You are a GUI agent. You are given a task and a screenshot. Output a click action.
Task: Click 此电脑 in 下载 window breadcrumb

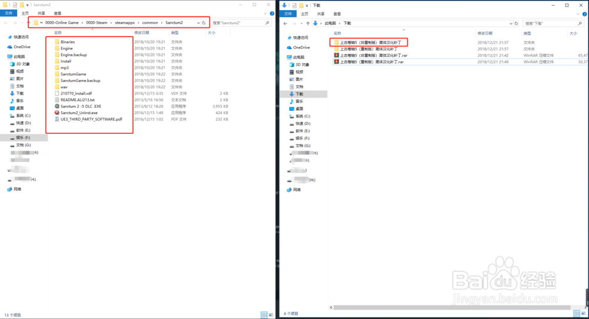(330, 24)
